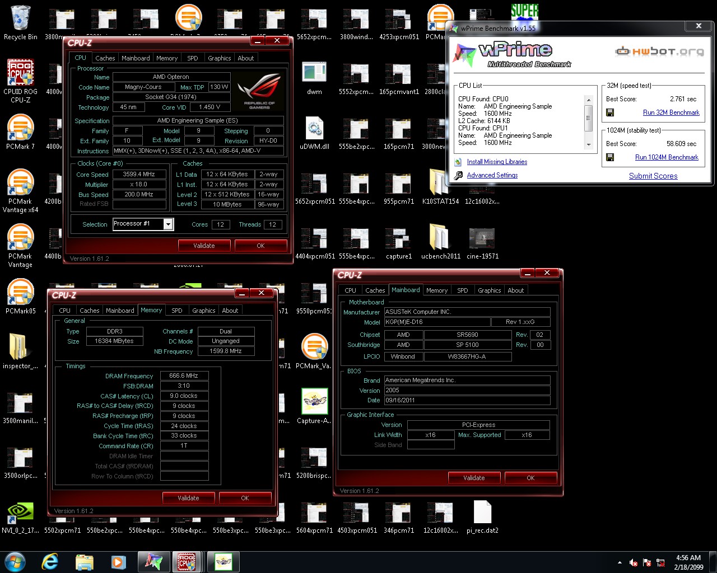Image resolution: width=717 pixels, height=573 pixels.
Task: Open the Capture-A. desktop icon
Action: [314, 406]
